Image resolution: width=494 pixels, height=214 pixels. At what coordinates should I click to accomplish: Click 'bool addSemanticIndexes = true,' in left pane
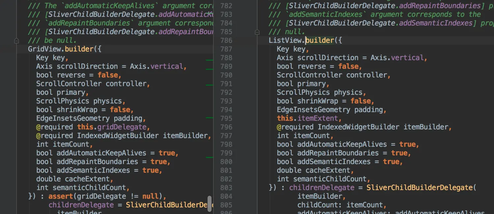[x=99, y=171]
